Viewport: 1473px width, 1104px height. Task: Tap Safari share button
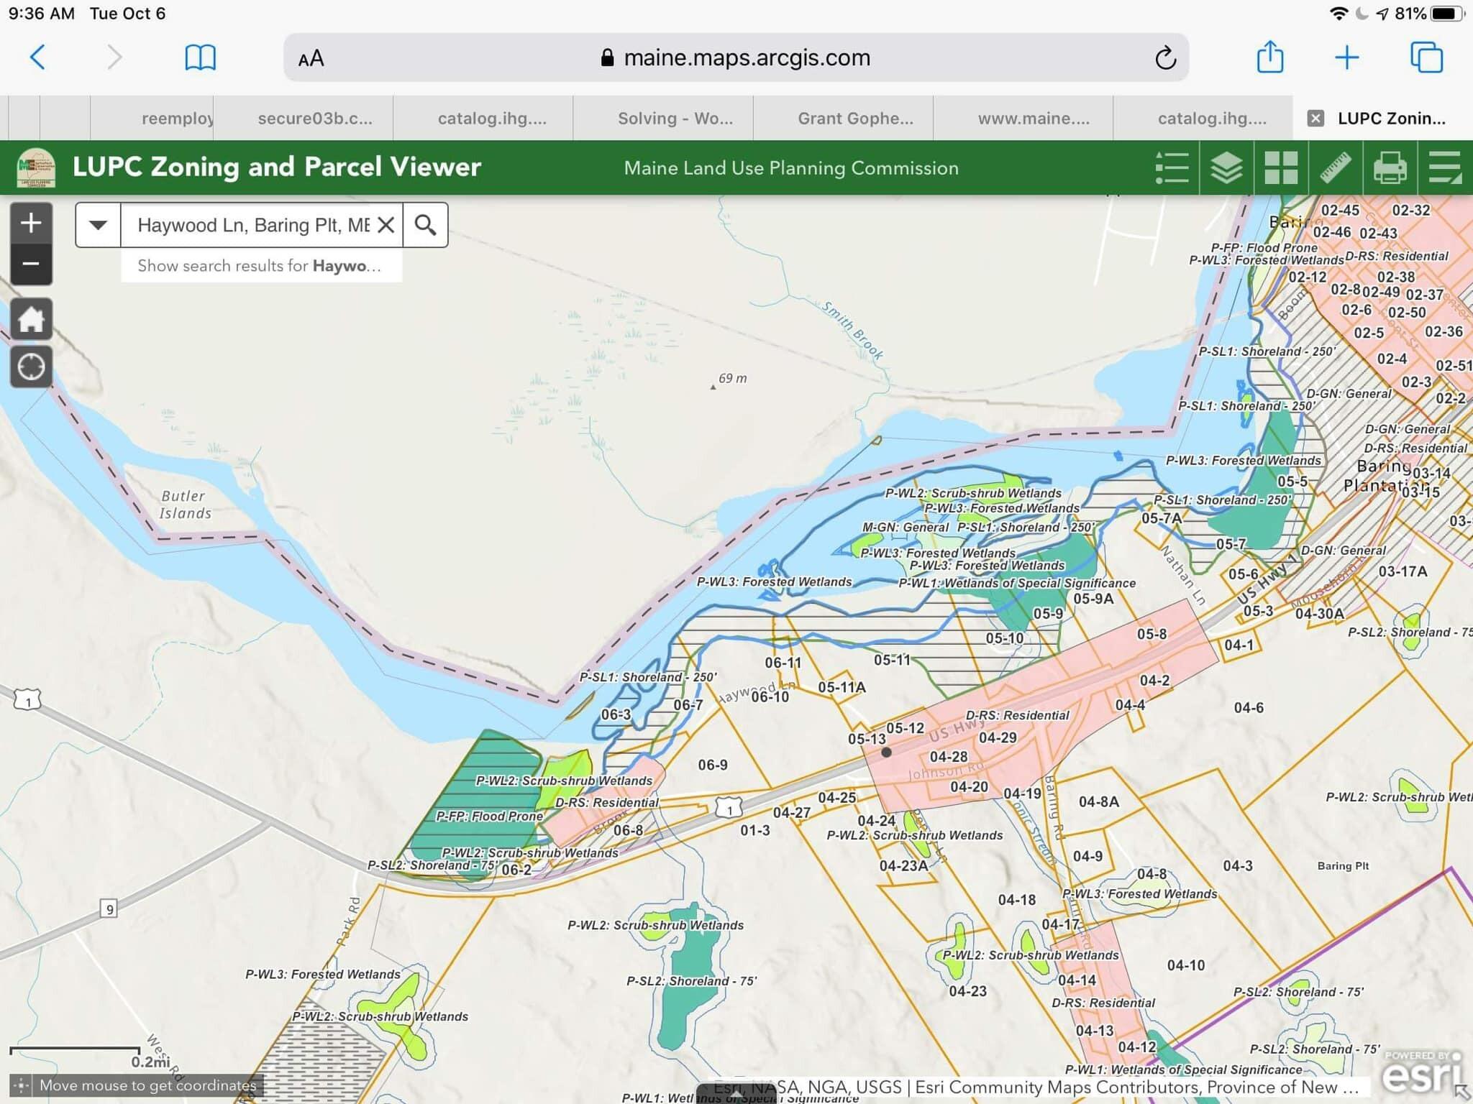point(1269,57)
